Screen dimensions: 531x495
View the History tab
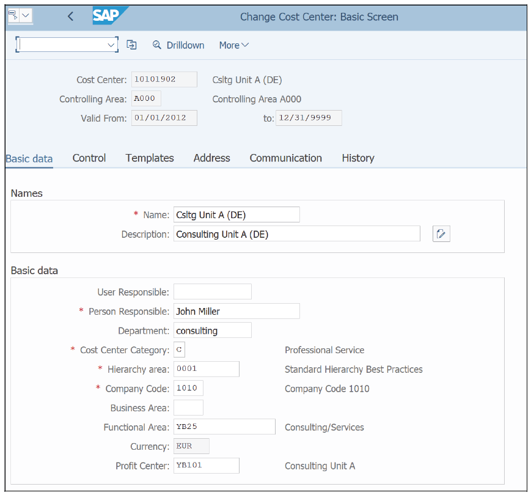[357, 158]
